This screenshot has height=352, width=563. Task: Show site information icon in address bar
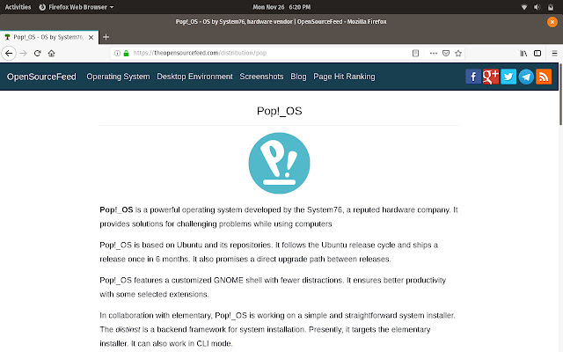117,53
